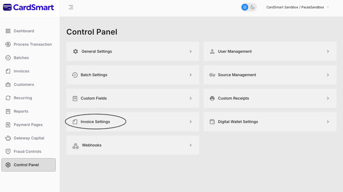Click the Recurring refresh icon
The width and height of the screenshot is (343, 192).
8,98
